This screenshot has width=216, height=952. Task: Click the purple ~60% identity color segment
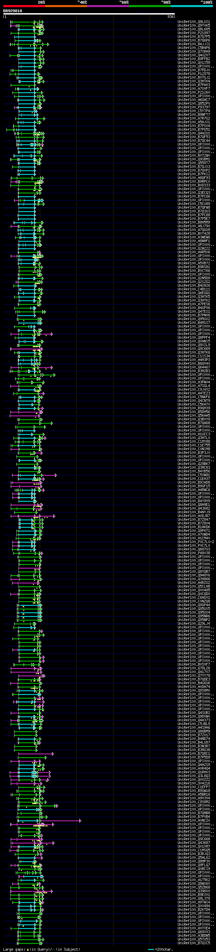[x=108, y=6]
